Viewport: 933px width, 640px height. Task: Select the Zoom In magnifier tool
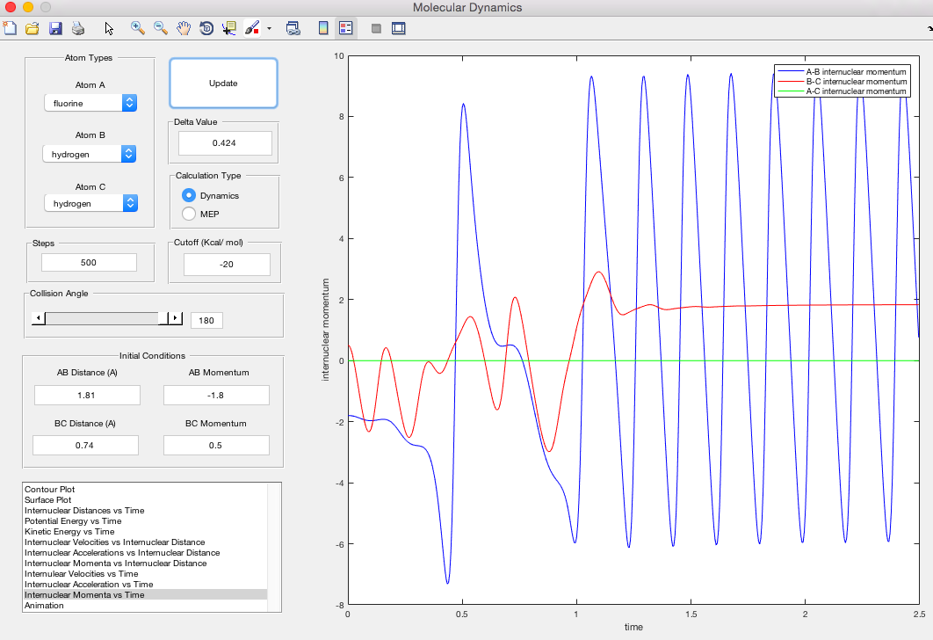click(138, 28)
